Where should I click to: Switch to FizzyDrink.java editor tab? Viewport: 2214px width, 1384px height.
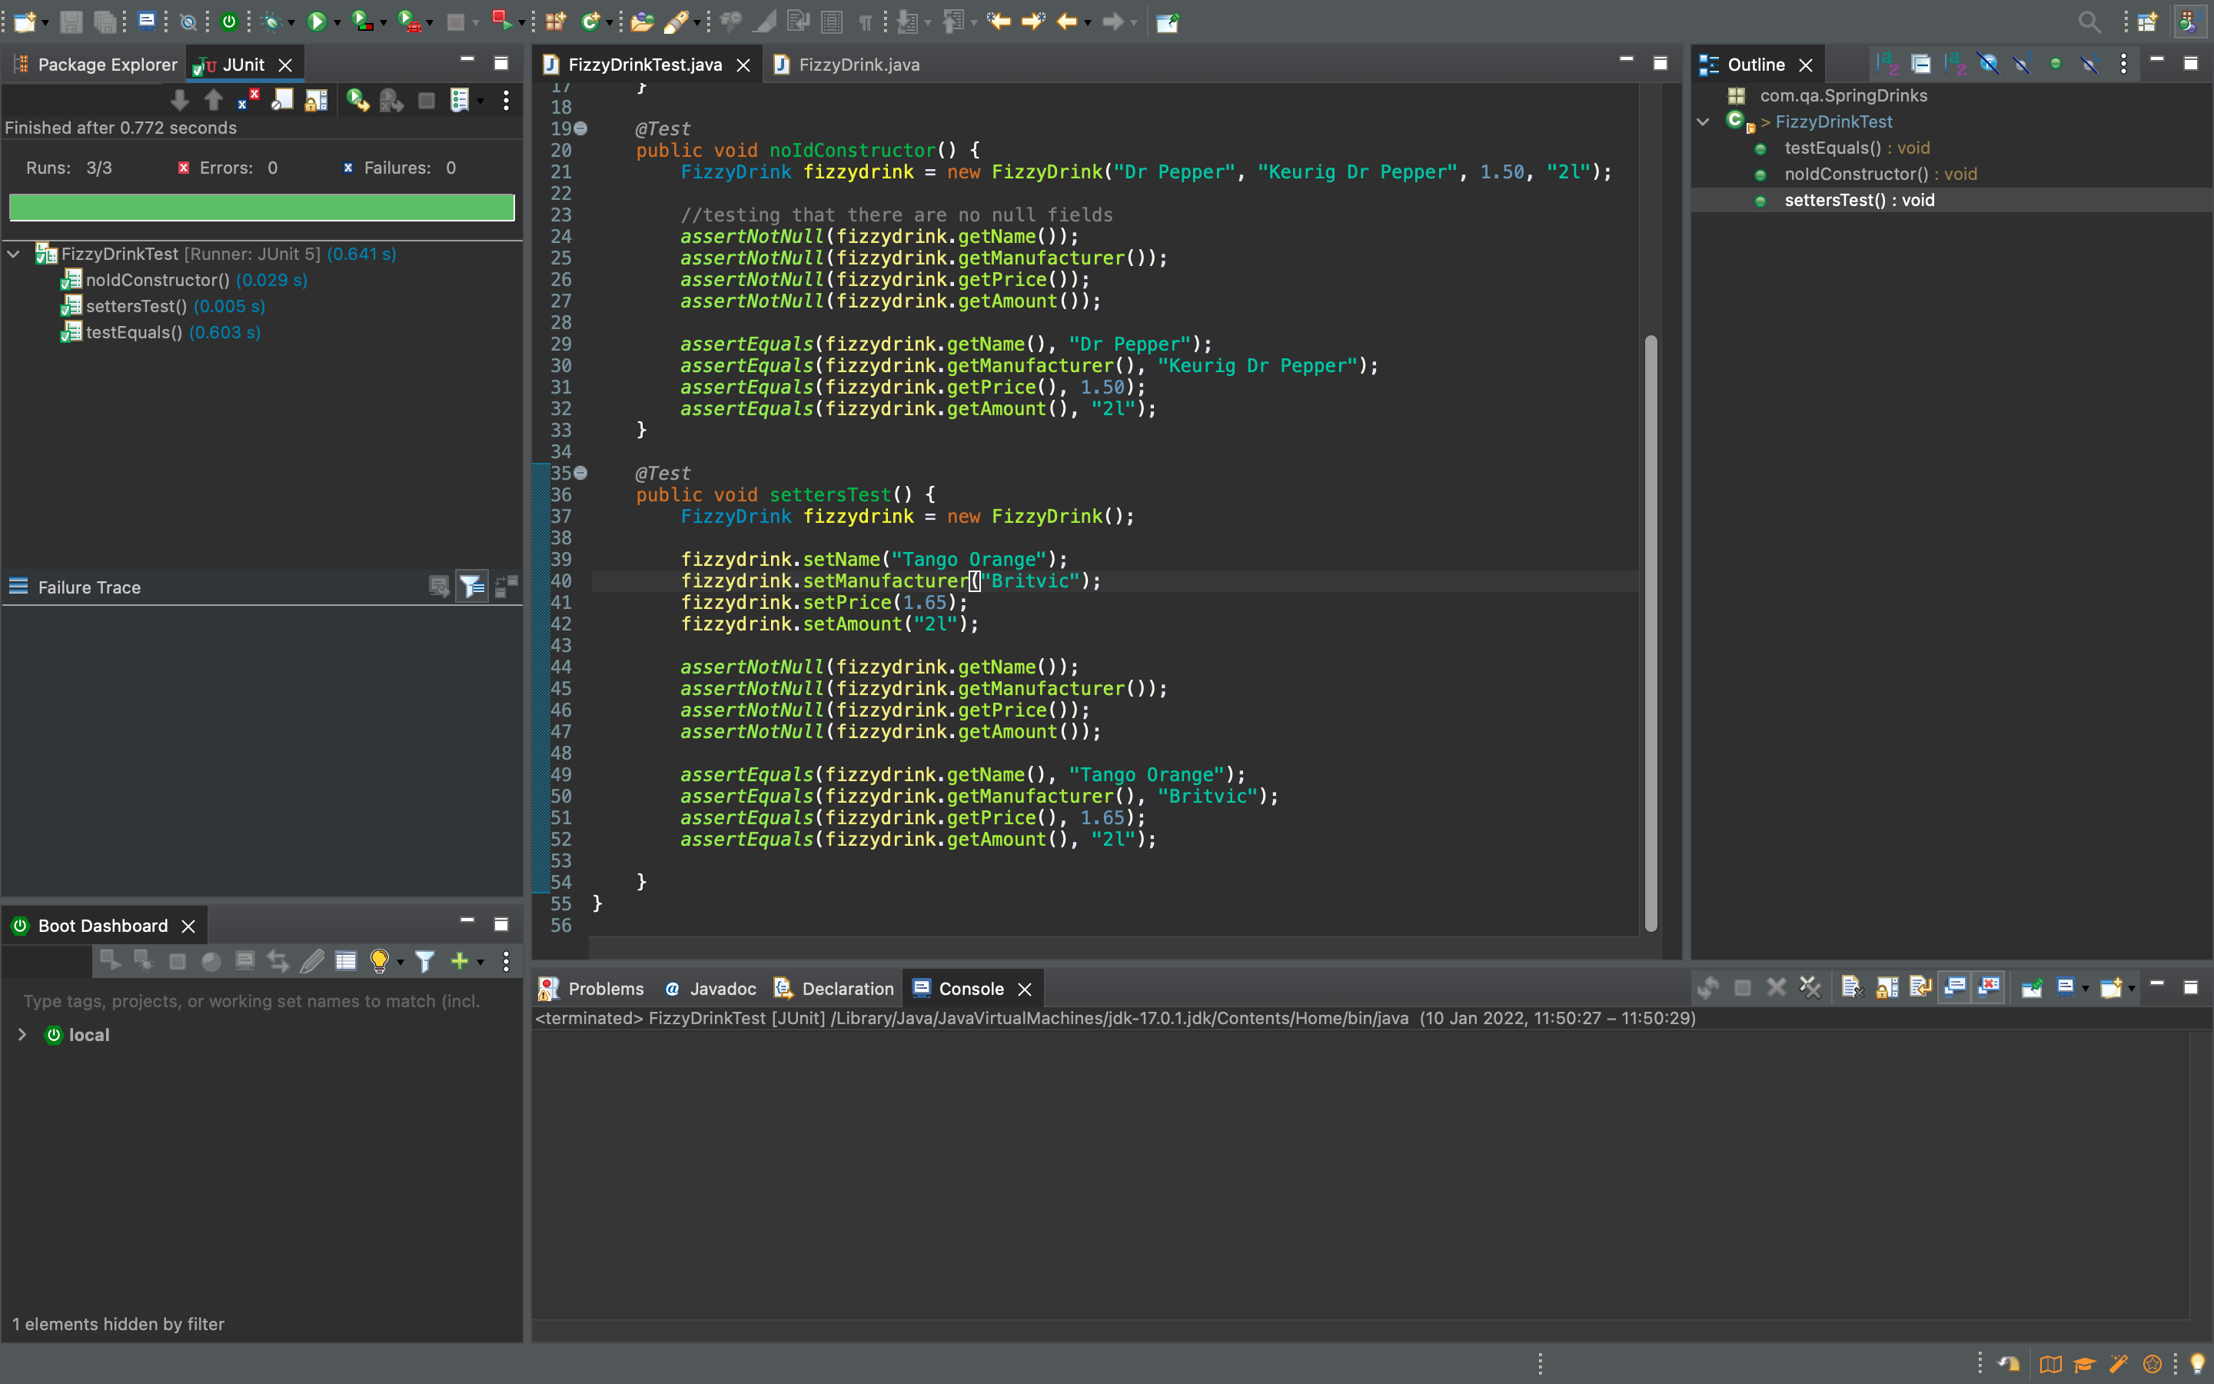[857, 64]
